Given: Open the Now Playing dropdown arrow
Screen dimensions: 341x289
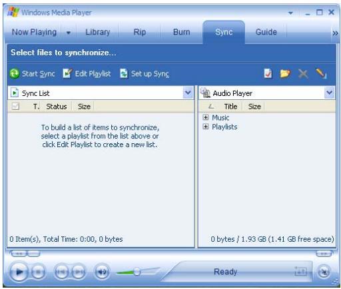Looking at the screenshot, I should tap(69, 33).
